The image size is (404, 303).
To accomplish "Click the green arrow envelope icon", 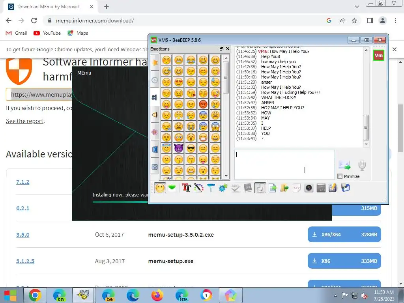I will click(x=172, y=187).
